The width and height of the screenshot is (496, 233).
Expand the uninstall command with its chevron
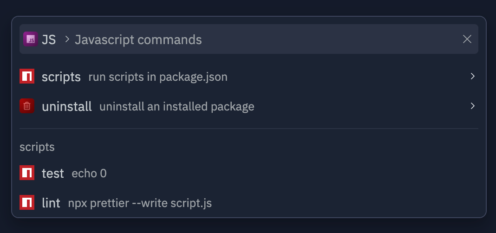pyautogui.click(x=473, y=106)
